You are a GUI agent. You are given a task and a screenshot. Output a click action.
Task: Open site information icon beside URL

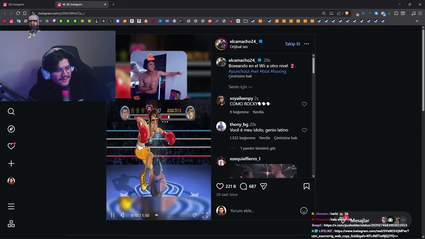click(x=33, y=13)
